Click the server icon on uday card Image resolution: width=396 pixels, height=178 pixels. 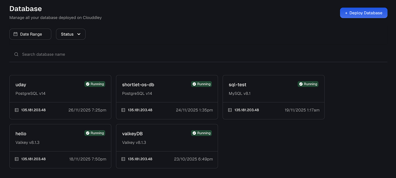click(17, 110)
